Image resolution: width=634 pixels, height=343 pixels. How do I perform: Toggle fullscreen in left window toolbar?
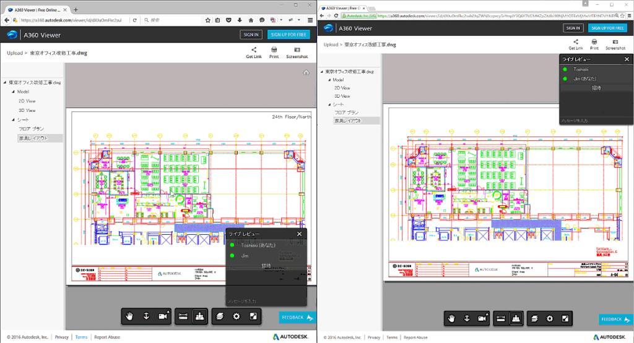253,316
